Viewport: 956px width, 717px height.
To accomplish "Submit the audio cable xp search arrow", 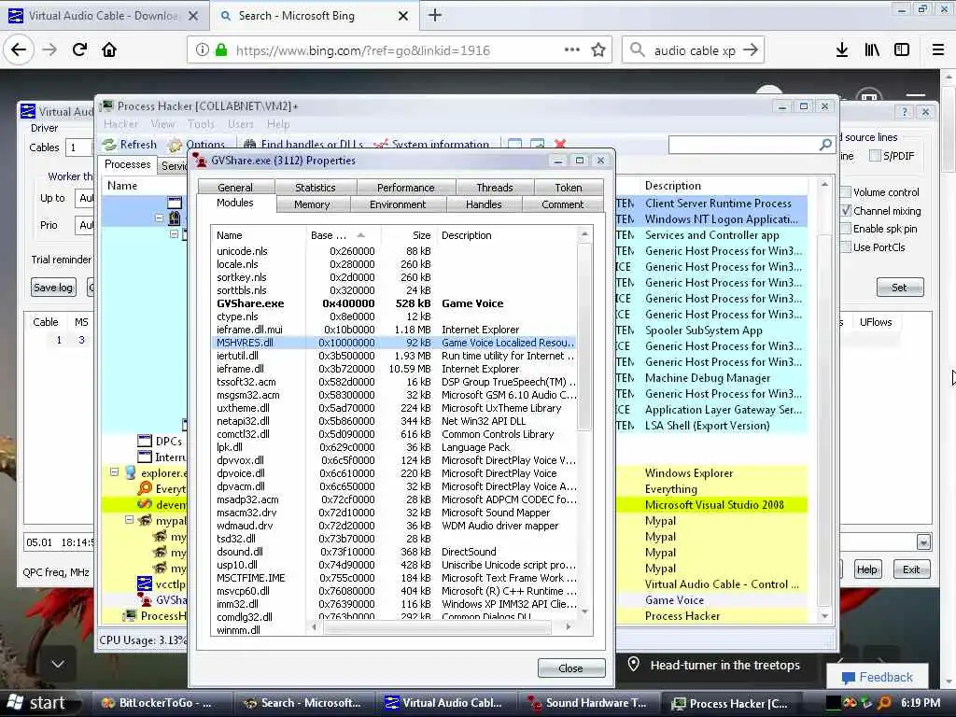I will click(751, 50).
